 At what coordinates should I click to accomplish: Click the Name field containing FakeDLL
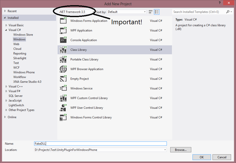point(100,144)
